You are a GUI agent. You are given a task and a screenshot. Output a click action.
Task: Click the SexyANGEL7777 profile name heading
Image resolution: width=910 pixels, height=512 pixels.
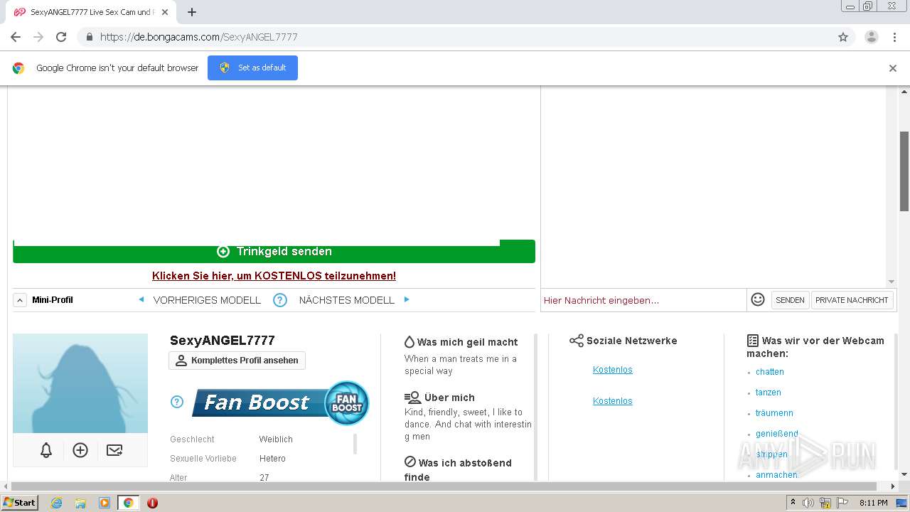coord(222,341)
